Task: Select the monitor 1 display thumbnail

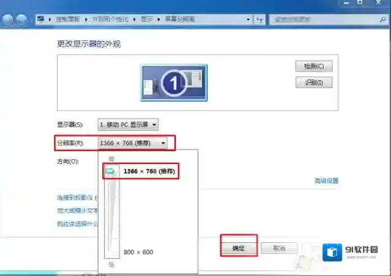Action: click(174, 82)
